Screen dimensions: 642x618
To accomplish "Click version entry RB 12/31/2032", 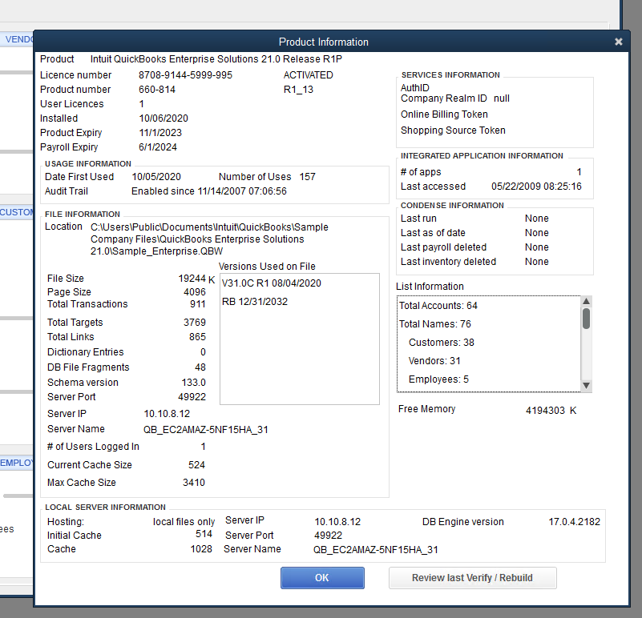I will coord(255,302).
